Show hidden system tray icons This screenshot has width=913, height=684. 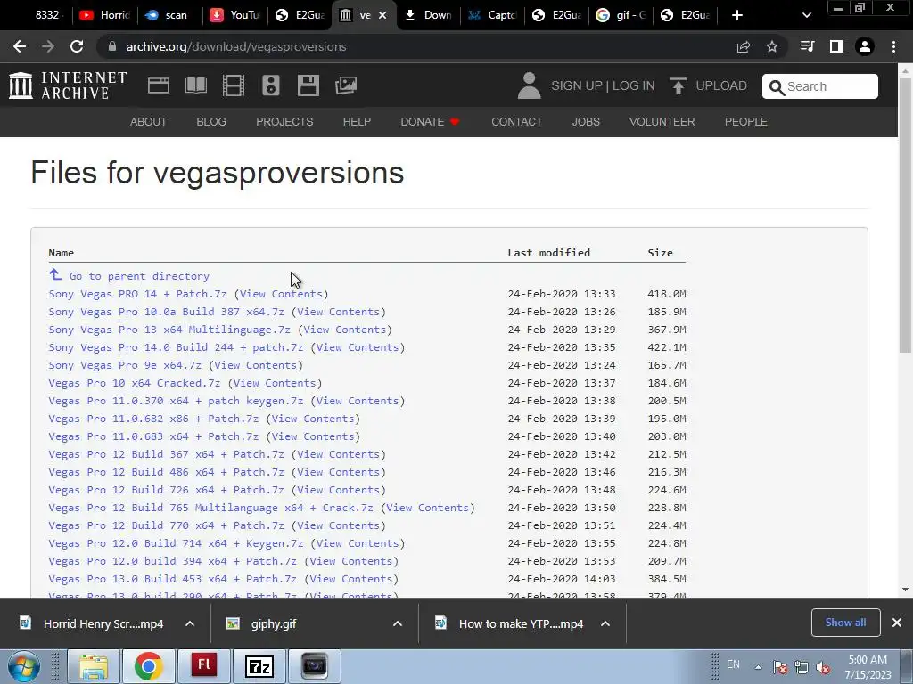[x=758, y=667]
